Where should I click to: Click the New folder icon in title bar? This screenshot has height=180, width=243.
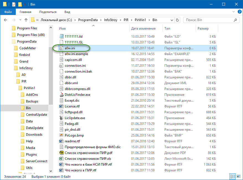pyautogui.click(x=20, y=4)
